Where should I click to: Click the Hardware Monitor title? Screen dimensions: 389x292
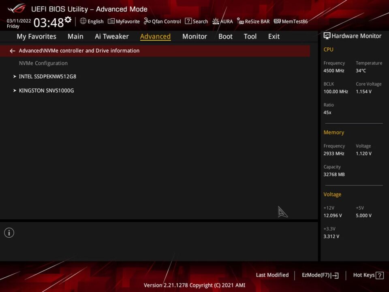pos(356,36)
